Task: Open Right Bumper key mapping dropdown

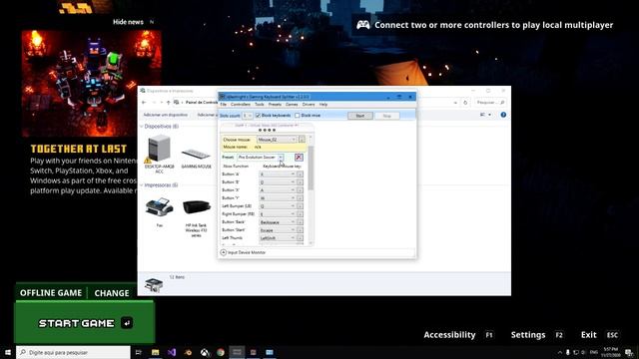Action: pyautogui.click(x=278, y=213)
